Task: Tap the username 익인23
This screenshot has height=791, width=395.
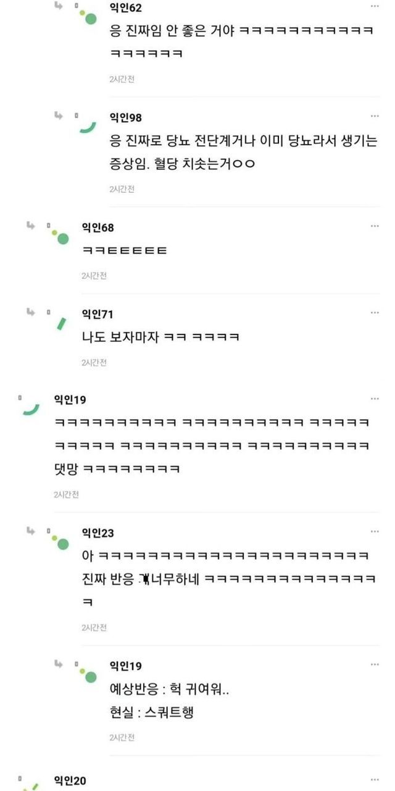Action: [x=98, y=533]
